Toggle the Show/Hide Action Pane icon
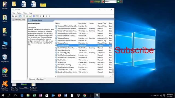 (x=37, y=16)
